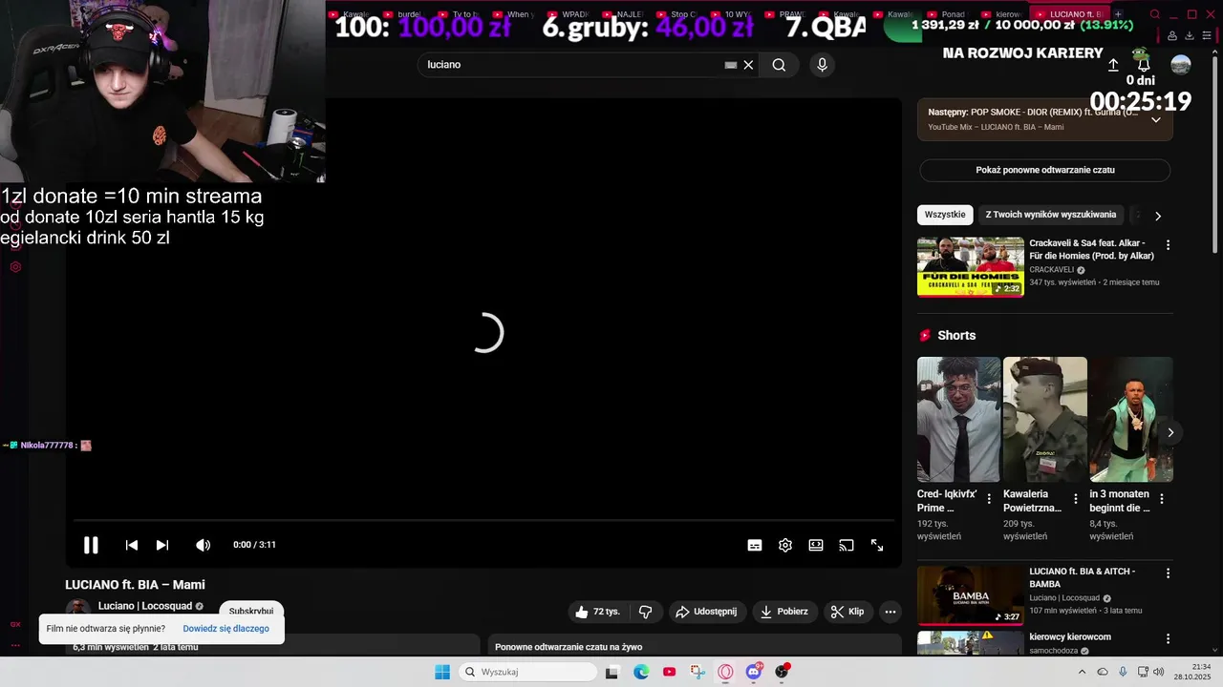Image resolution: width=1223 pixels, height=687 pixels.
Task: Enter fullscreen mode
Action: (877, 545)
